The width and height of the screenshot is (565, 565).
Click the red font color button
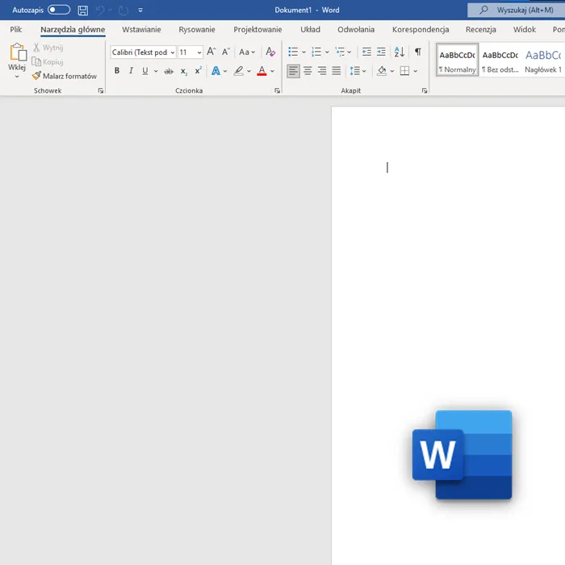pos(262,71)
